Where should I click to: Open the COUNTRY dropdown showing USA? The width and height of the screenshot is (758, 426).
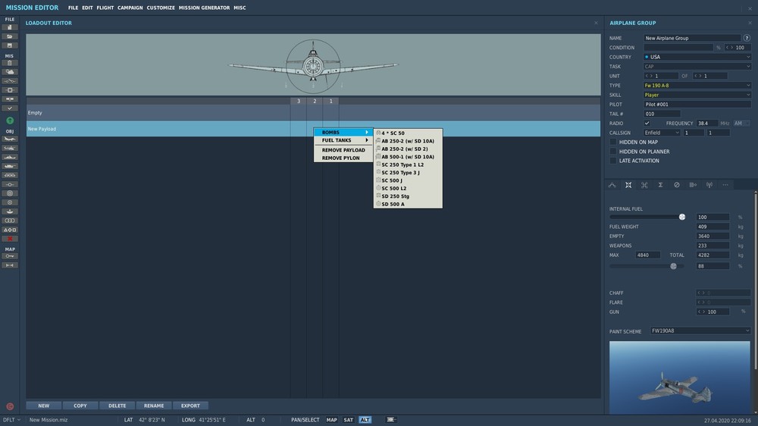[x=697, y=57]
